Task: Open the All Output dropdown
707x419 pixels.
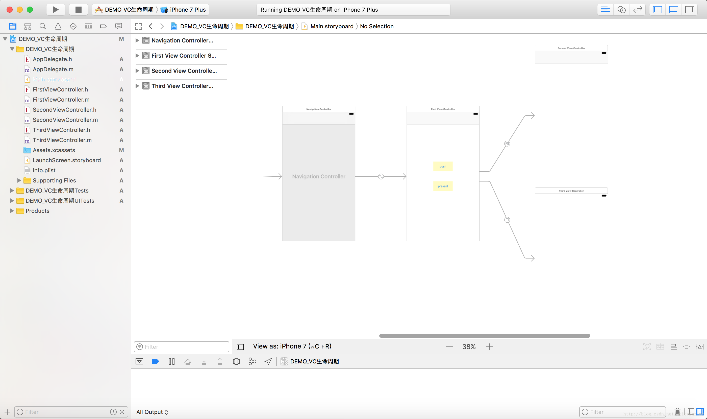Action: click(x=152, y=412)
